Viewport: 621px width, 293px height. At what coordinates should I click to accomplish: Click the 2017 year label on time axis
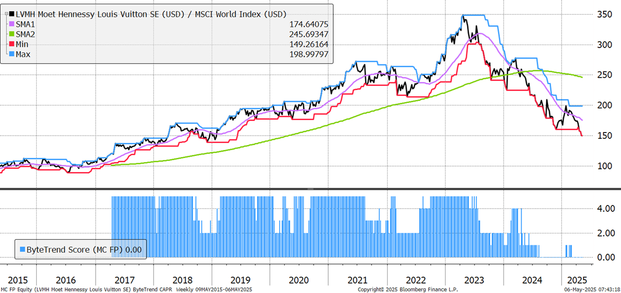coord(124,280)
